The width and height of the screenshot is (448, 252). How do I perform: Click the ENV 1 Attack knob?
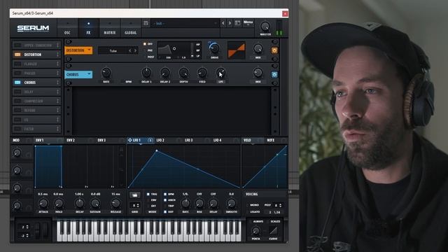click(43, 204)
